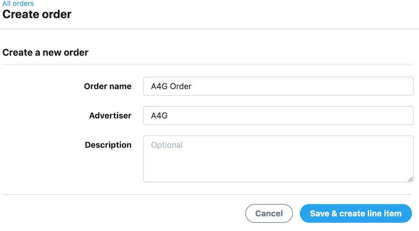Click the A4G text in Advertiser field
Screen dimensions: 419x231
159,116
